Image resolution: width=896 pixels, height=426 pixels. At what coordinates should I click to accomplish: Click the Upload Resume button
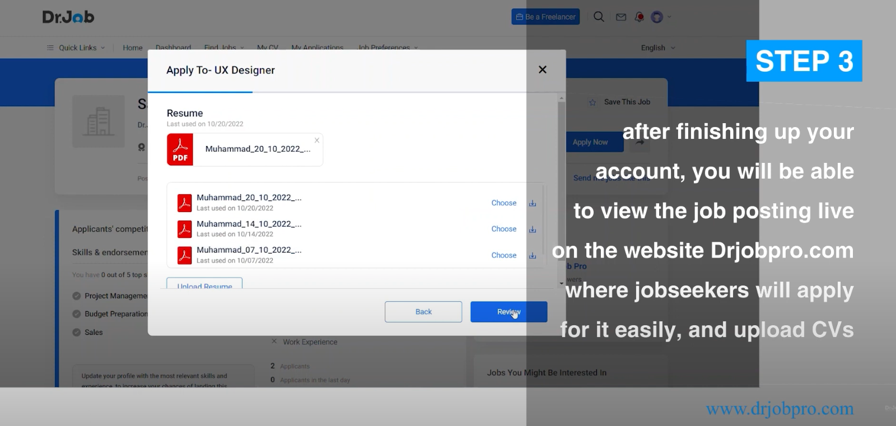pos(204,283)
